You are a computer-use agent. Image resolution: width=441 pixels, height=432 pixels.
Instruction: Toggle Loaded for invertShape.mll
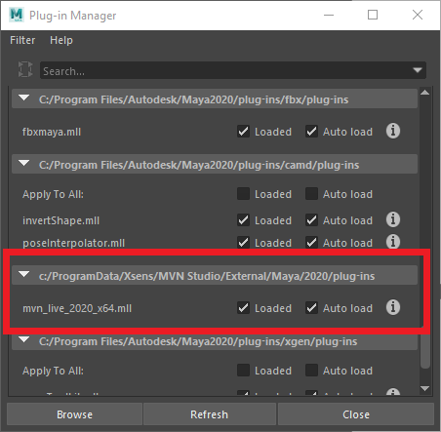tap(243, 220)
